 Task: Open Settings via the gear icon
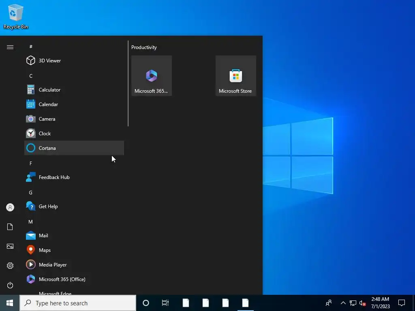tap(10, 266)
